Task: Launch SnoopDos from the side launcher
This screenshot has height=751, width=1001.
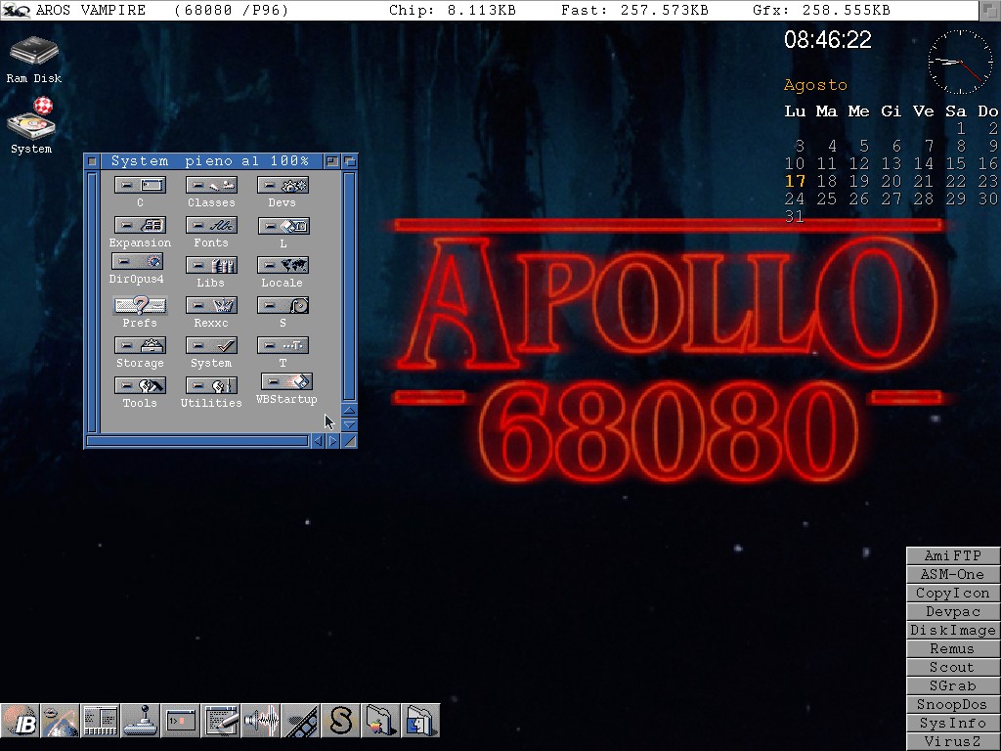Action: pyautogui.click(x=952, y=704)
